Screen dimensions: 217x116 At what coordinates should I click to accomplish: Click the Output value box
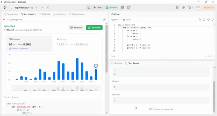click(161, 87)
